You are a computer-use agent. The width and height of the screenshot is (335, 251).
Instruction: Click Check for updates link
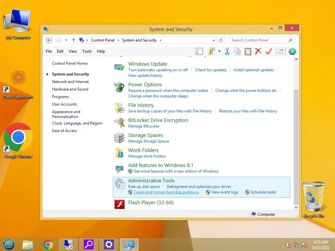(x=211, y=70)
